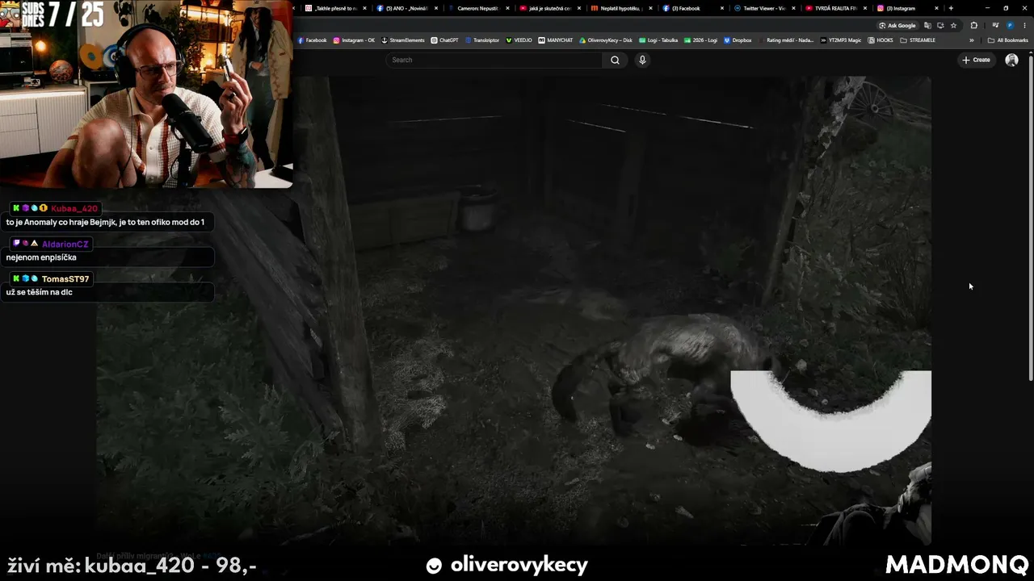Expand the hidden bookmarks overflow chevron
Screen dimensions: 1034x581
tap(972, 40)
